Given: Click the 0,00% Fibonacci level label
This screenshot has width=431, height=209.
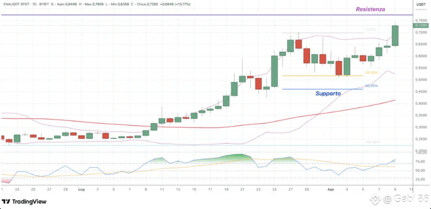Looking at the screenshot, I should click(x=371, y=29).
